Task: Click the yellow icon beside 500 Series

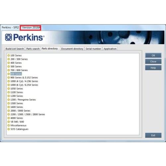Action: pyautogui.click(x=9, y=66)
